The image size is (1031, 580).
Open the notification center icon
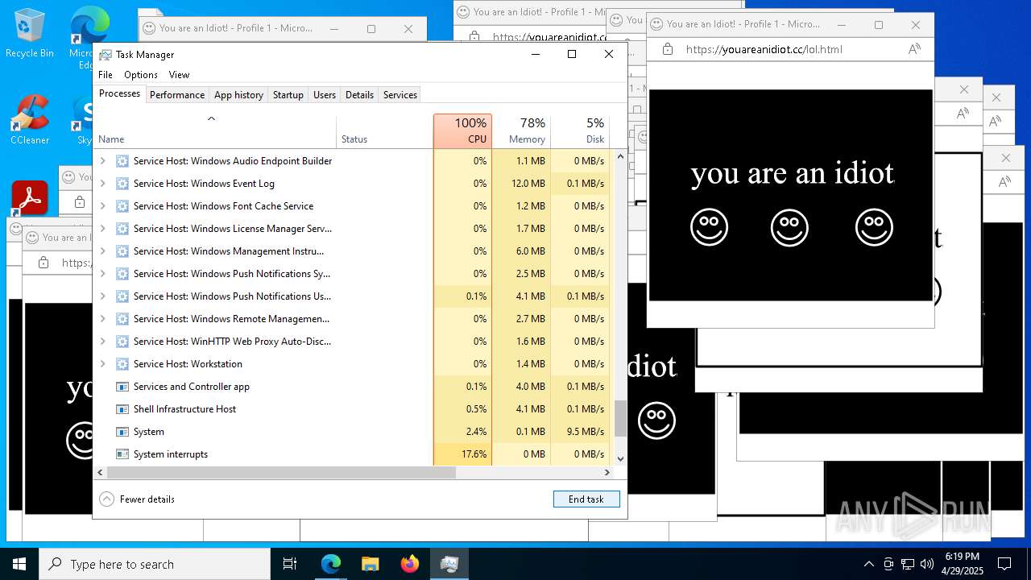[x=1004, y=564]
